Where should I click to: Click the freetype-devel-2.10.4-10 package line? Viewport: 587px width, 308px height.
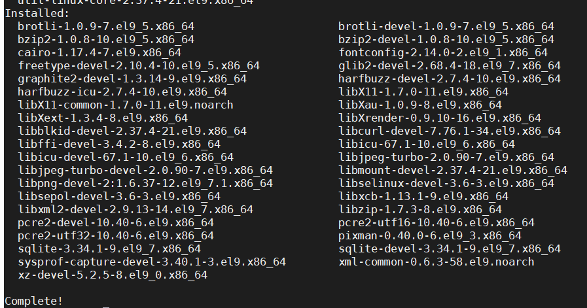click(139, 65)
